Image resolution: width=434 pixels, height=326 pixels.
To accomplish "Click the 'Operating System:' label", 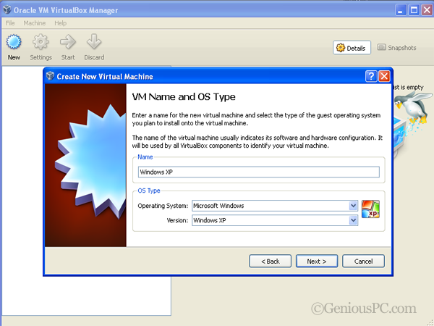I will [x=163, y=206].
